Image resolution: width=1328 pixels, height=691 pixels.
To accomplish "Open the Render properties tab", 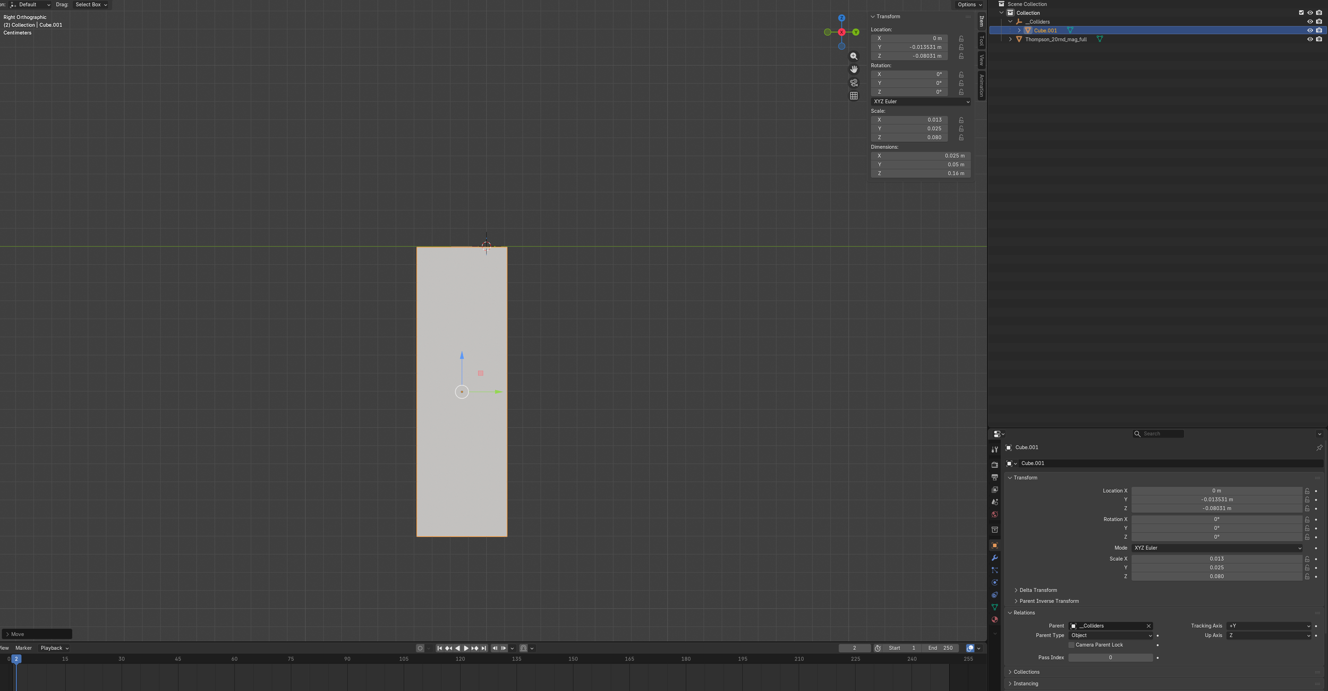I will point(994,465).
